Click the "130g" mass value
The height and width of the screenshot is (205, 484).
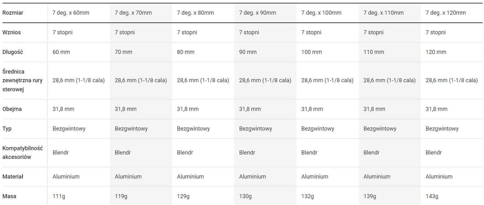245,196
